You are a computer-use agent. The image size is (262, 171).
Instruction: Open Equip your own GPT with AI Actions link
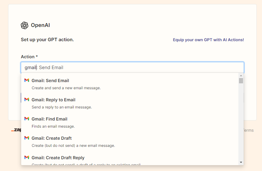208,40
